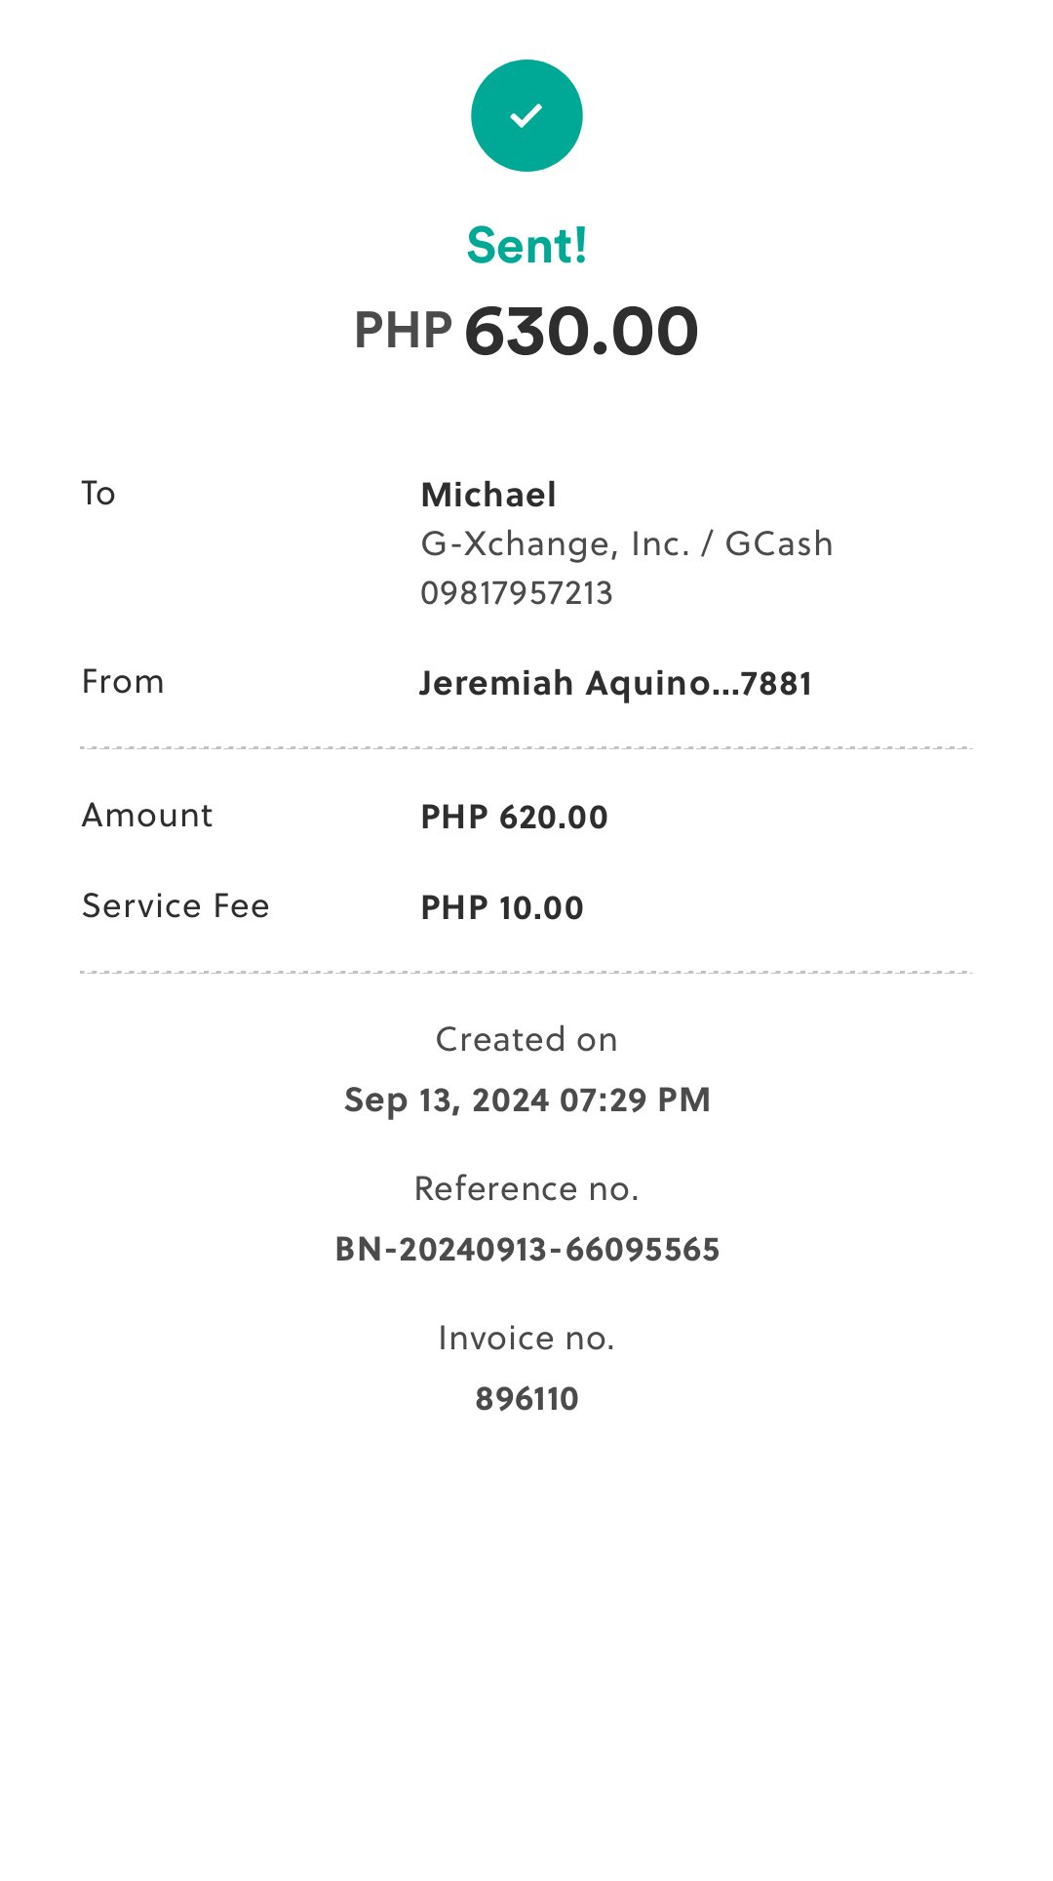Select the Sep 13, 2024 07:29 PM timestamp

tap(526, 1101)
